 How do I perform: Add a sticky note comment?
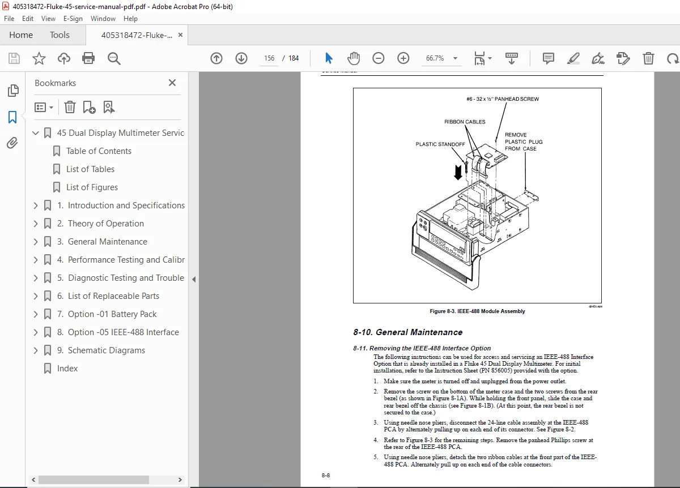tap(548, 58)
